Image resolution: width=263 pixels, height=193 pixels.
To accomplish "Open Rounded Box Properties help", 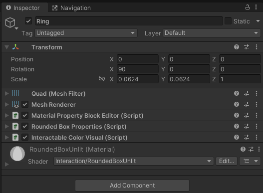I will click(x=237, y=126).
